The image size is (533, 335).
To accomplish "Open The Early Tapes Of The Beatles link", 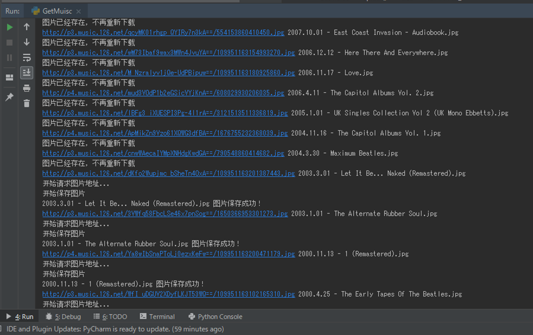I will (x=168, y=294).
